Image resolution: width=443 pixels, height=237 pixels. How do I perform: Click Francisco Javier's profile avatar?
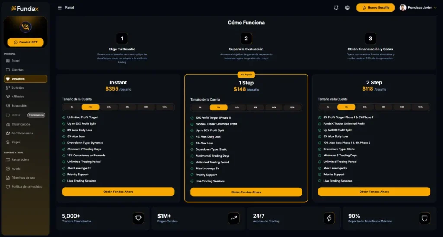[403, 8]
